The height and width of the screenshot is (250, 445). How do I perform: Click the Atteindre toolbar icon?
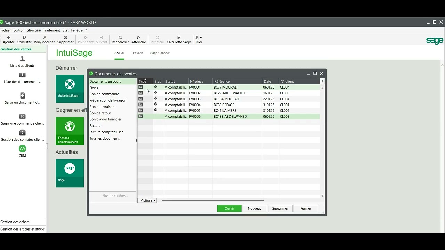pyautogui.click(x=138, y=37)
